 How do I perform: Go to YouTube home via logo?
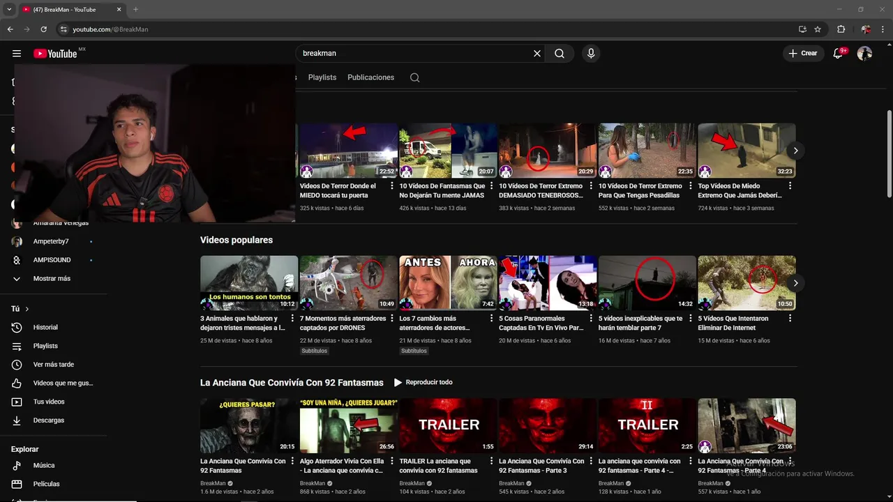56,54
